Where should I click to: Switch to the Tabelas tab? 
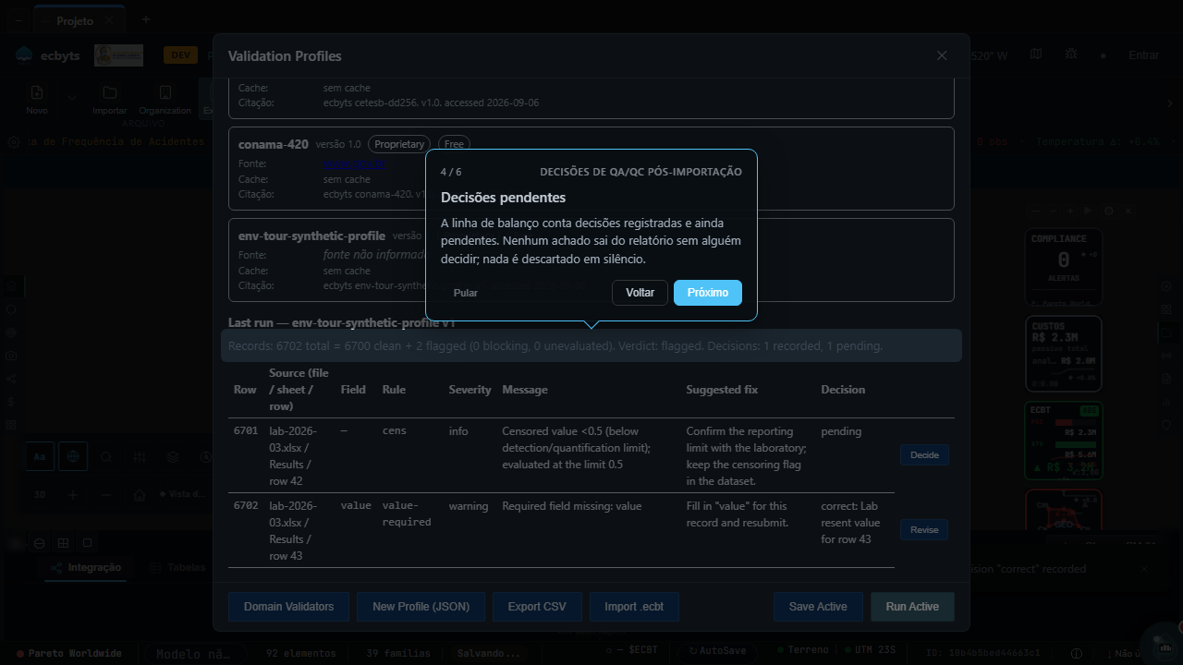click(177, 568)
